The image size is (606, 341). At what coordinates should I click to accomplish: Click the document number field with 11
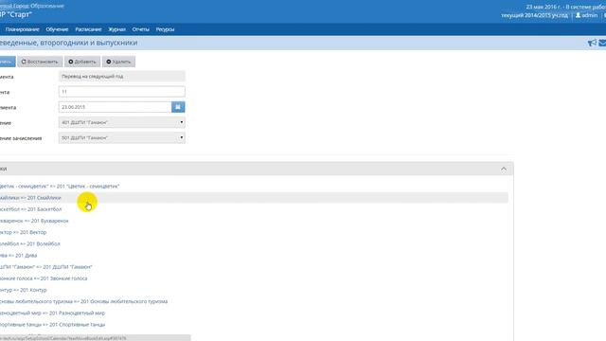122,92
